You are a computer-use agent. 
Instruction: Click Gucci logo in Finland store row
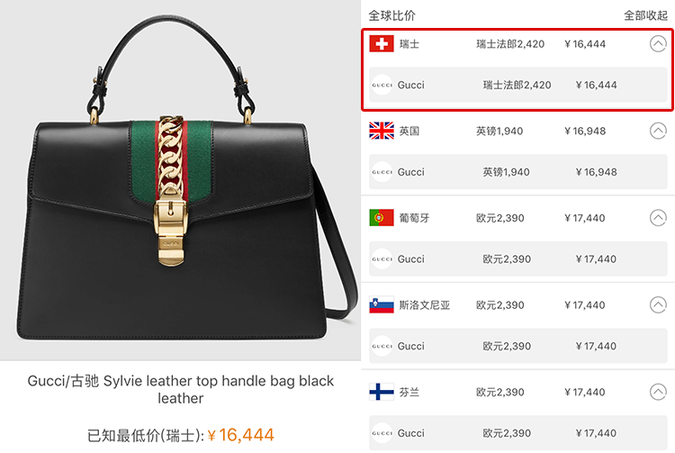tap(382, 433)
